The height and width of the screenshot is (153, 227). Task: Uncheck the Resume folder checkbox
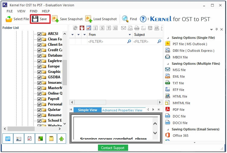(x=39, y=115)
